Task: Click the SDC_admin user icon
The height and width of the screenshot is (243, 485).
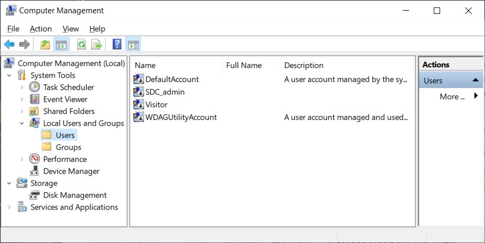Action: (x=138, y=92)
